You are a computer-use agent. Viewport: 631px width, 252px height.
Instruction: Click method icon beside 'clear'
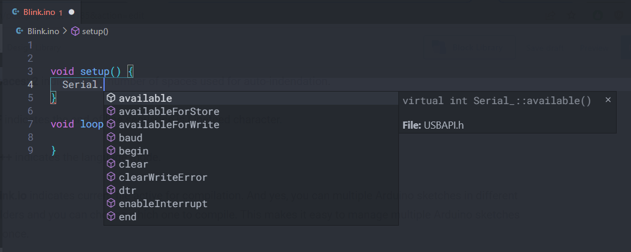[111, 164]
